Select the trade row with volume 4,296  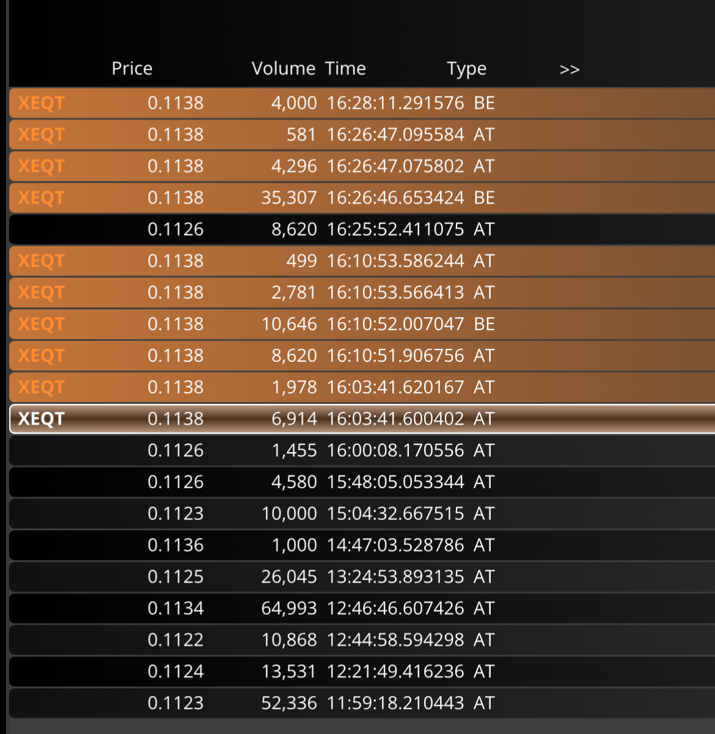click(362, 166)
